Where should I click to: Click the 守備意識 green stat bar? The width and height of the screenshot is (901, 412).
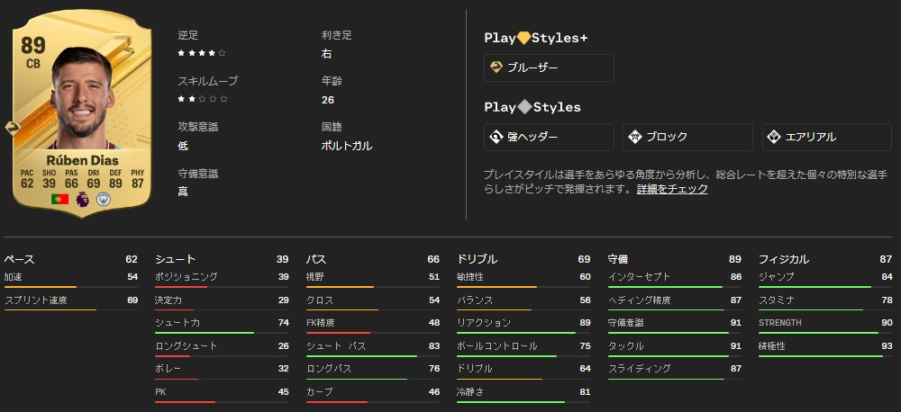664,333
